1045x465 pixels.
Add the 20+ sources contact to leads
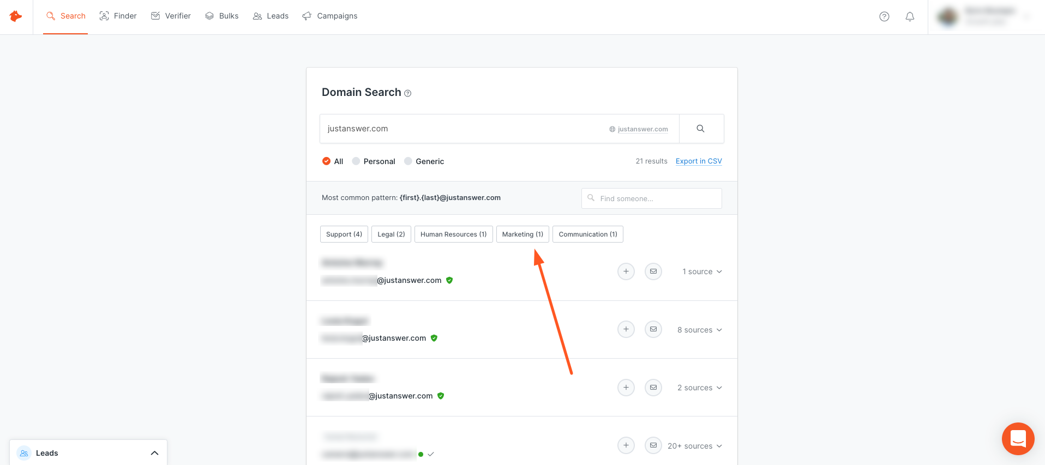(x=626, y=445)
